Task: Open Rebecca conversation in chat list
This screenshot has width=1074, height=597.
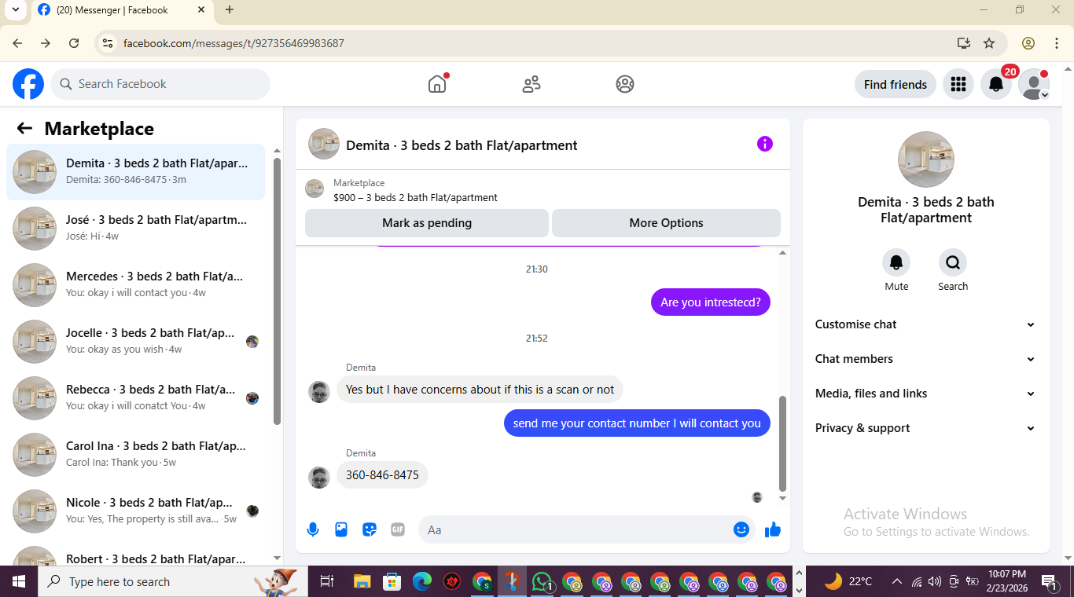Action: pyautogui.click(x=135, y=398)
